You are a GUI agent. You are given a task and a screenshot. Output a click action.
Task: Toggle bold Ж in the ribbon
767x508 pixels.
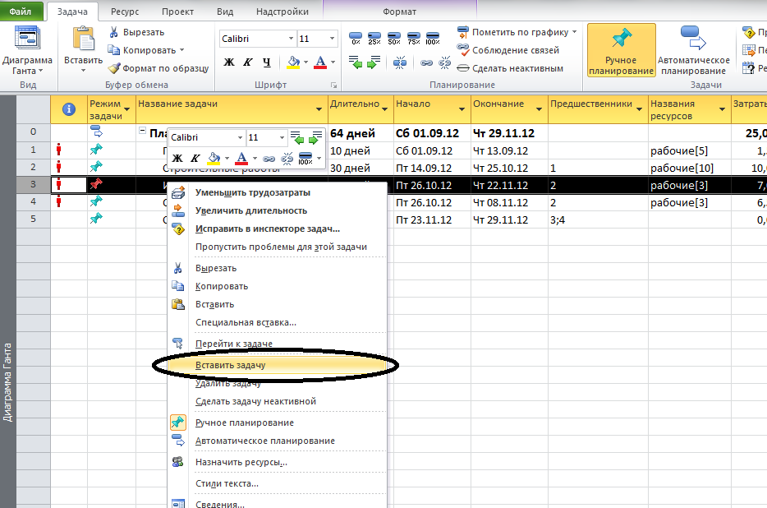[x=228, y=62]
